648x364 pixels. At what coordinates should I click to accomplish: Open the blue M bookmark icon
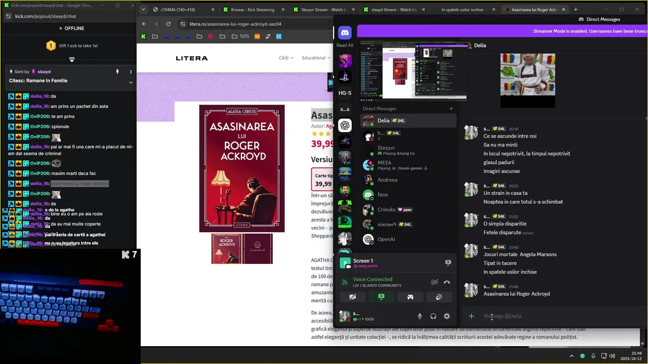pos(278,36)
